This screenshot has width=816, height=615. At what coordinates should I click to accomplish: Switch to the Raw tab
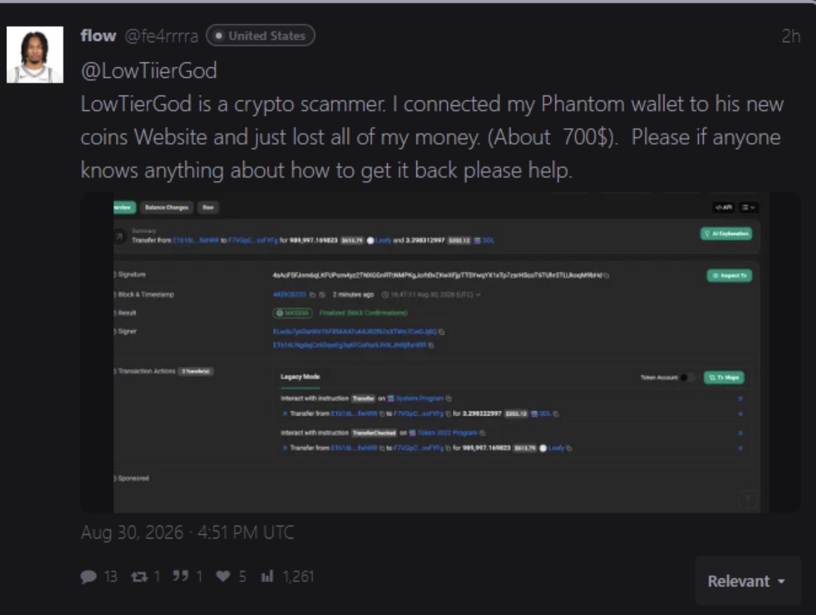pyautogui.click(x=208, y=208)
